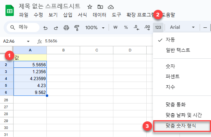
Task: Open the 보기 menu
Action: point(53,15)
